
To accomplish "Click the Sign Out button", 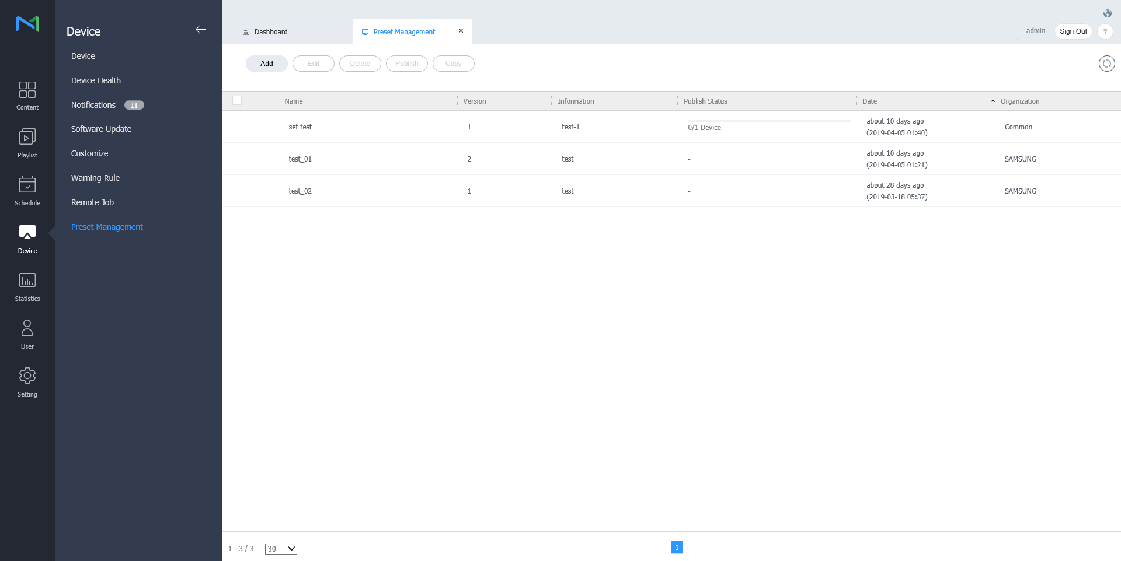I will (x=1073, y=31).
